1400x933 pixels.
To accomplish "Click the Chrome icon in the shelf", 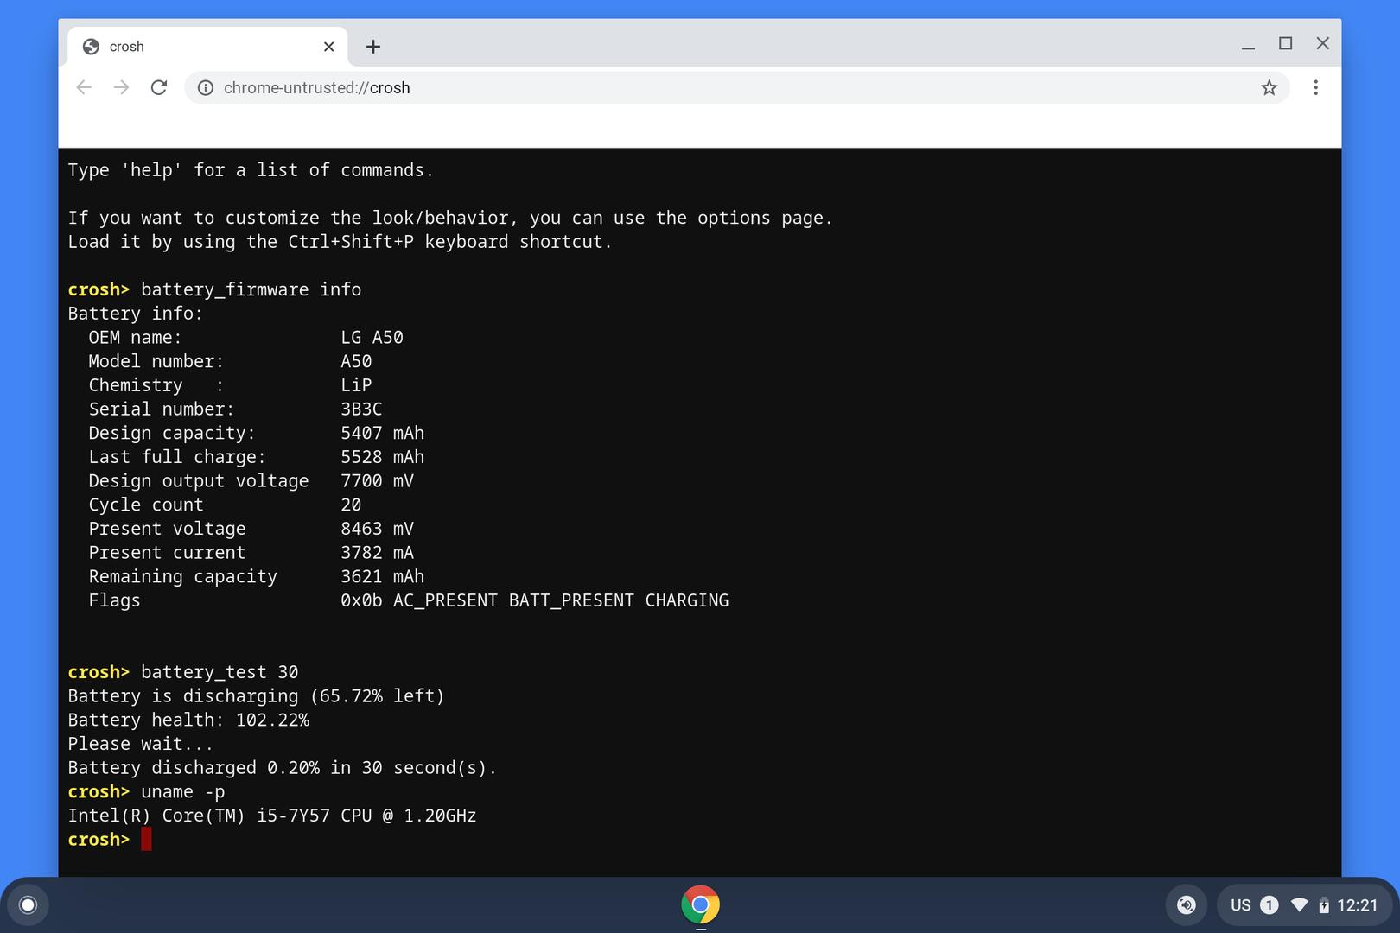I will pos(700,904).
